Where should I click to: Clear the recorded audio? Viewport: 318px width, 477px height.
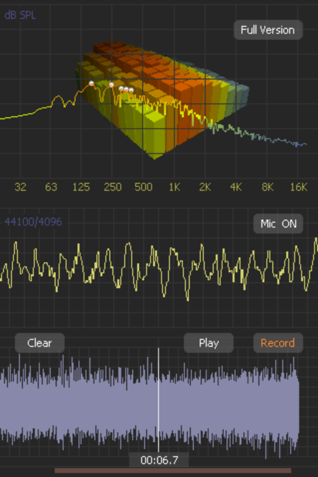pos(40,343)
